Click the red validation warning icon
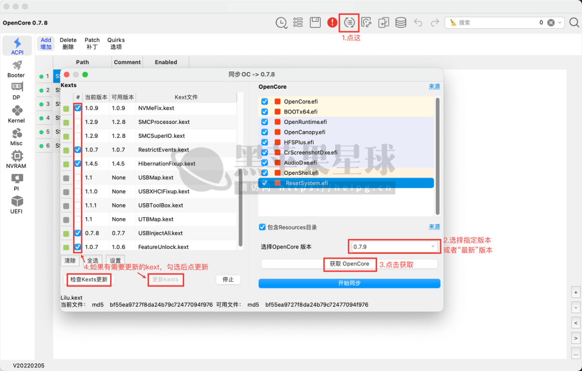582x371 pixels. pos(332,22)
